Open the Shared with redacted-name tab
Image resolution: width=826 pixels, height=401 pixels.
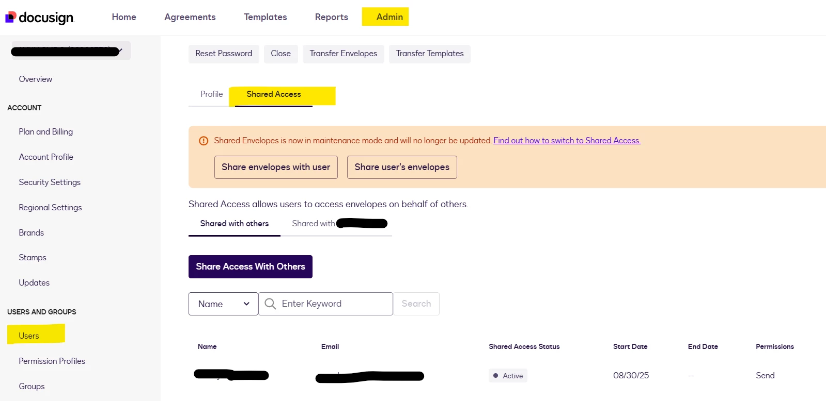point(339,224)
